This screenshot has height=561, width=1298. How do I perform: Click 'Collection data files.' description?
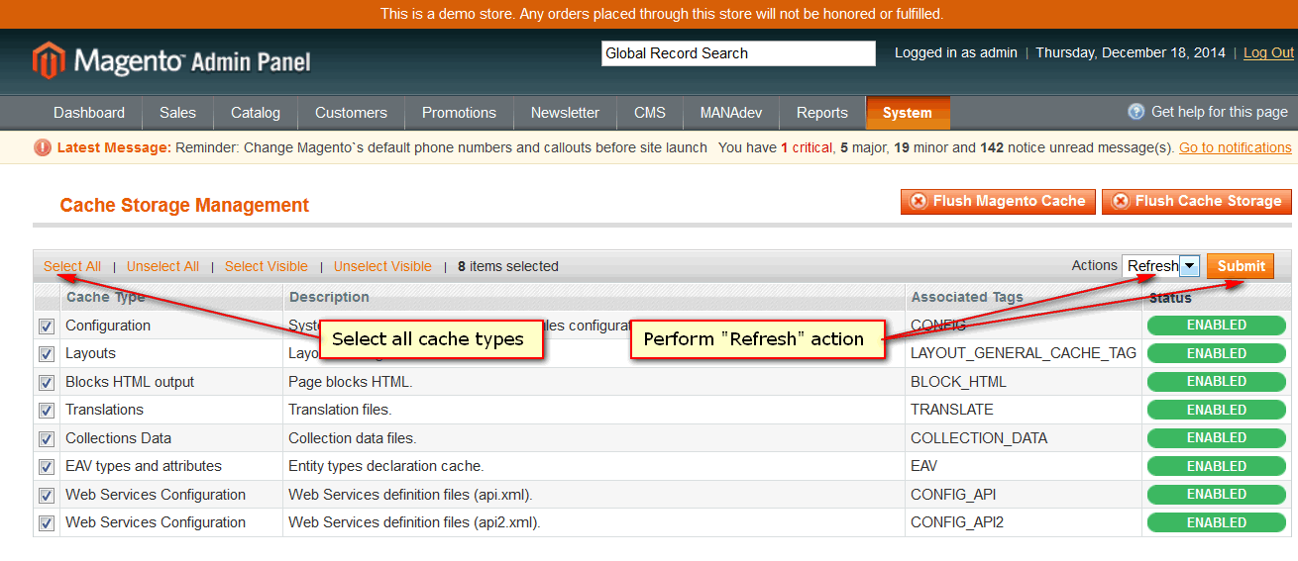(353, 438)
